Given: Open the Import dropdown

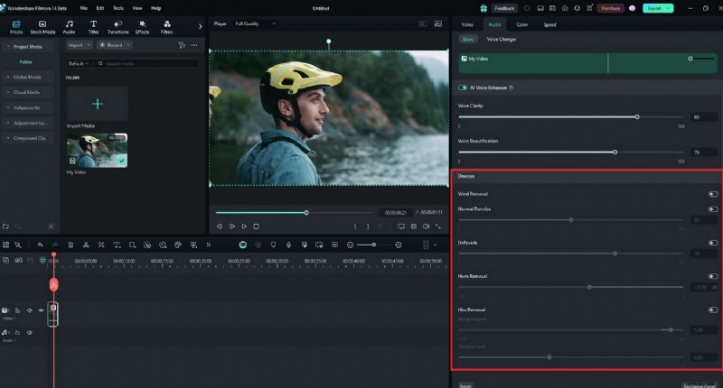Looking at the screenshot, I should [79, 44].
